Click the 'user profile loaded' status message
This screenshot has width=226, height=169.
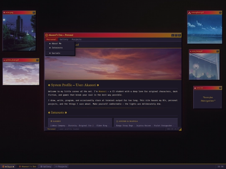[x=69, y=129]
